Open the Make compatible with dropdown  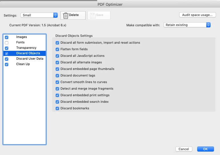pos(187,25)
